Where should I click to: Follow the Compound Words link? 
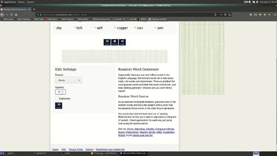click(164, 129)
